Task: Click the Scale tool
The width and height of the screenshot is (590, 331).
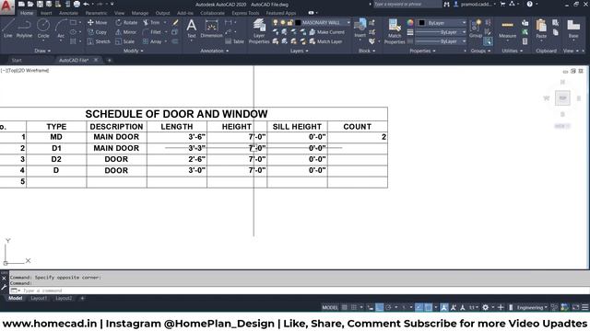Action: (125, 41)
